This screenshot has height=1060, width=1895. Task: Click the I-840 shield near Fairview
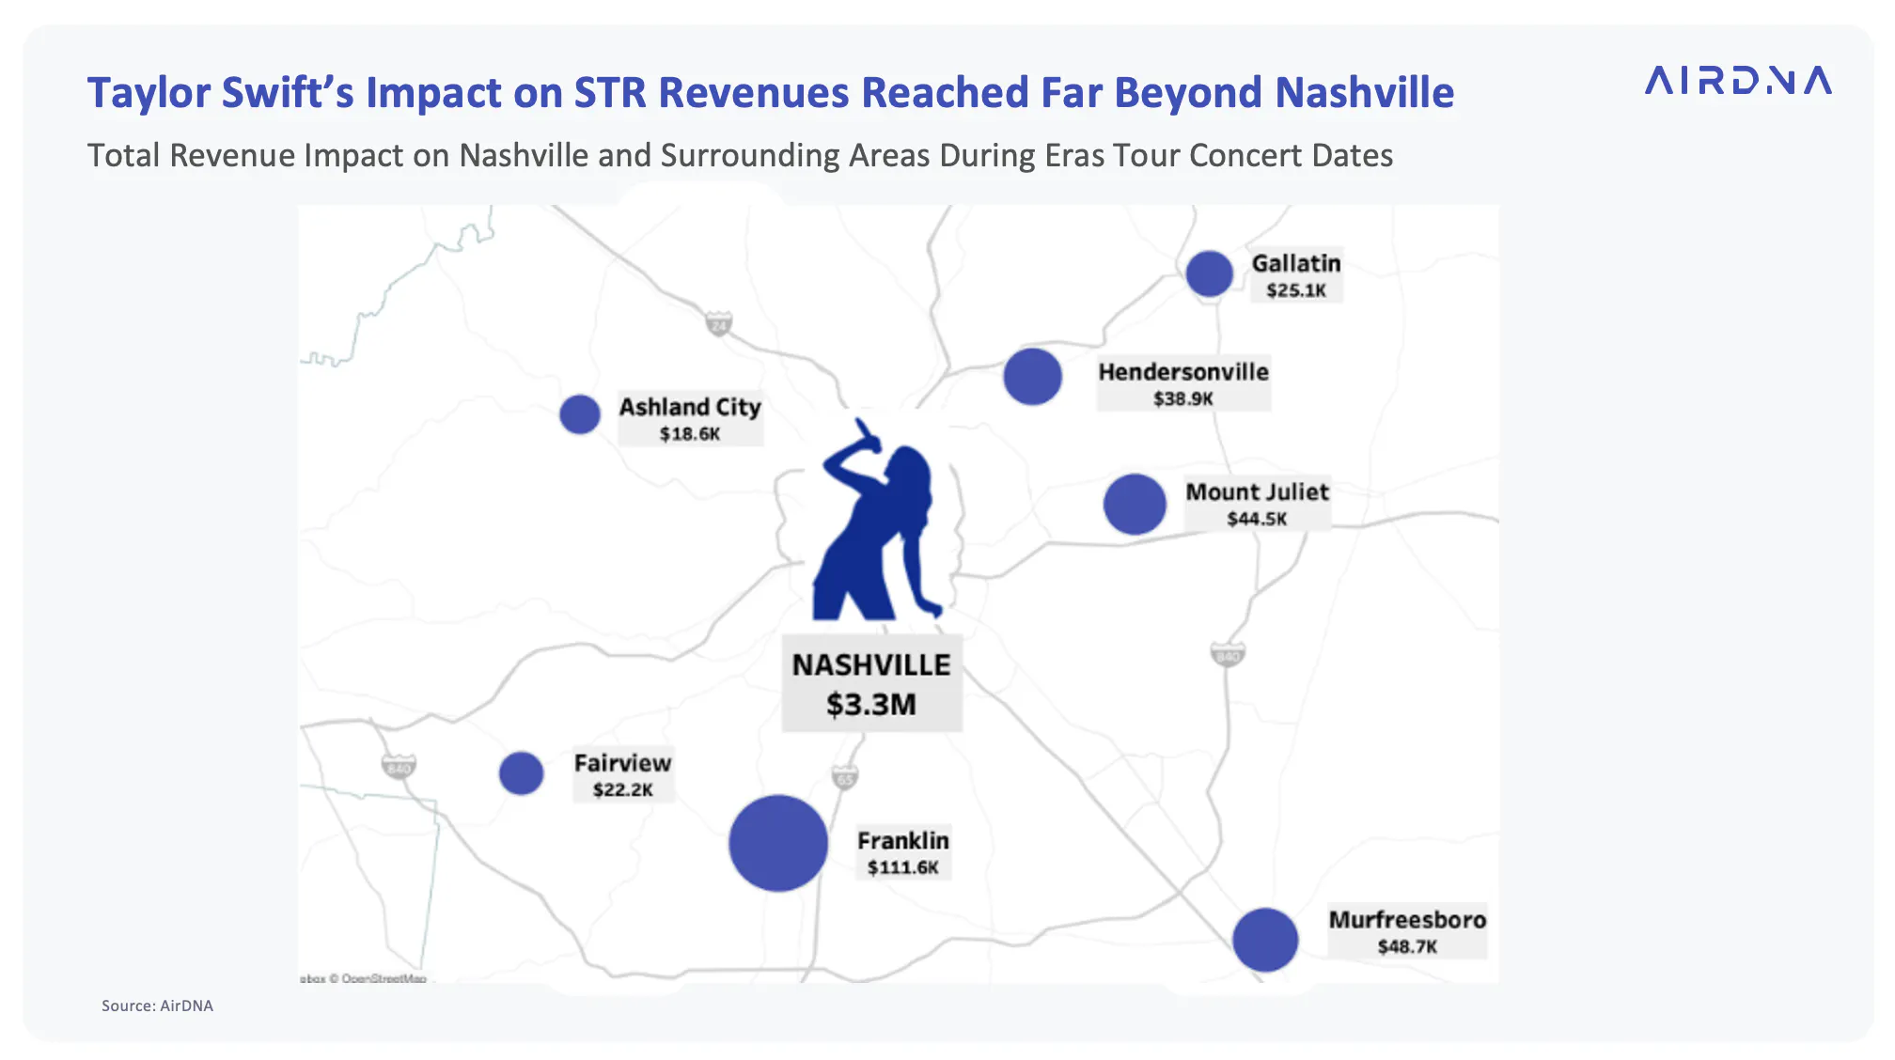399,767
